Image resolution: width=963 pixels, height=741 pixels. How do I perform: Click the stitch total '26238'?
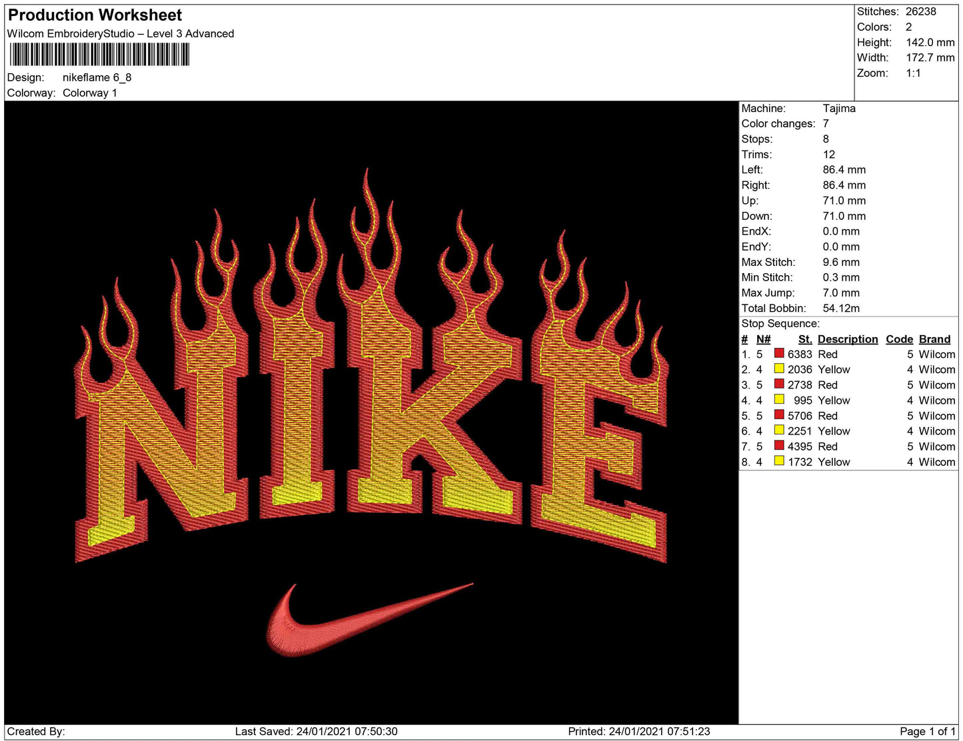pyautogui.click(x=921, y=11)
